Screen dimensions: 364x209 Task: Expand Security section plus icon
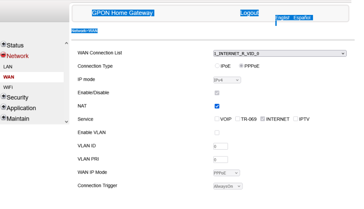3,96
